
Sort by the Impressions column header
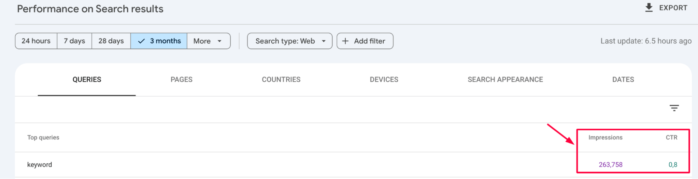[605, 137]
